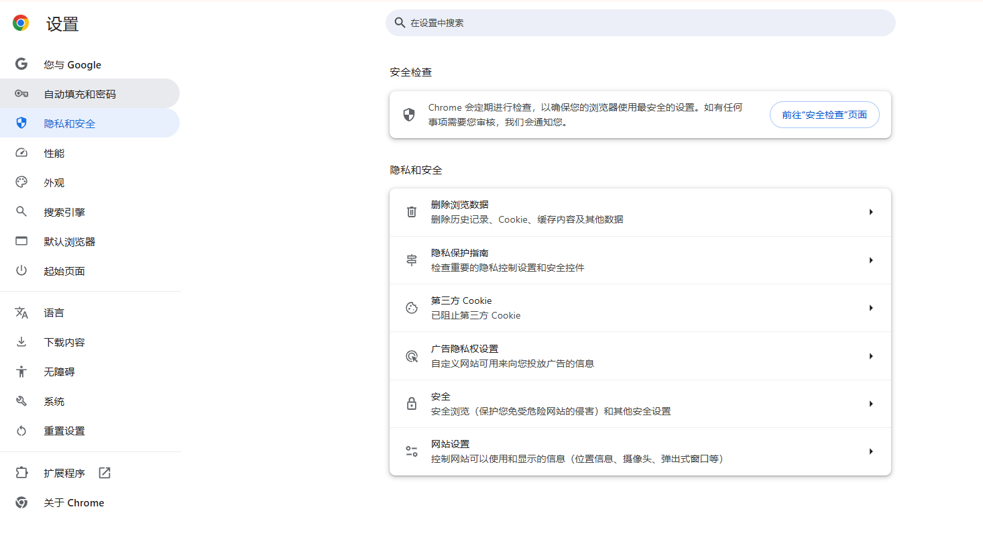The height and width of the screenshot is (552, 983).
Task: Select 隐私和安全 in the sidebar
Action: click(x=90, y=123)
